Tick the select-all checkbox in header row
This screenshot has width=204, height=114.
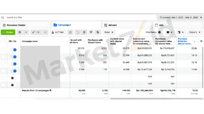tap(3, 41)
